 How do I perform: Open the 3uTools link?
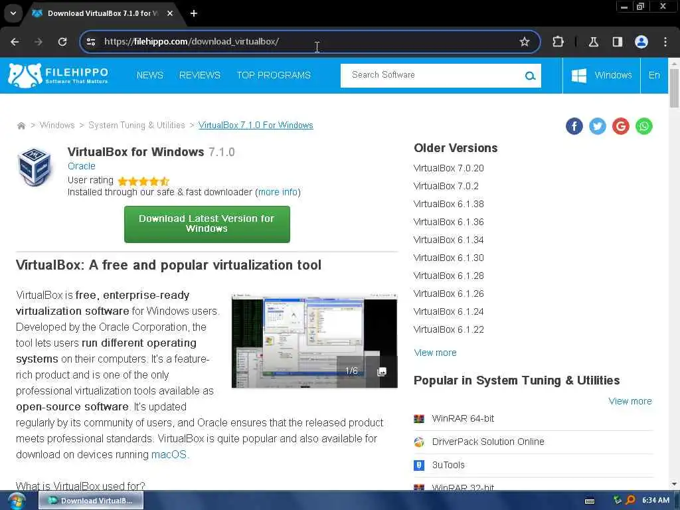[x=448, y=465]
